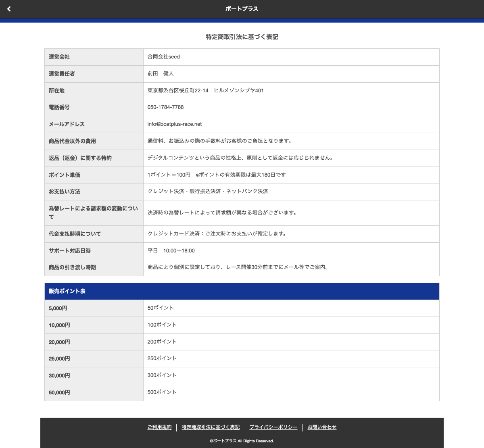Click the 100ポイント cell

[291, 325]
